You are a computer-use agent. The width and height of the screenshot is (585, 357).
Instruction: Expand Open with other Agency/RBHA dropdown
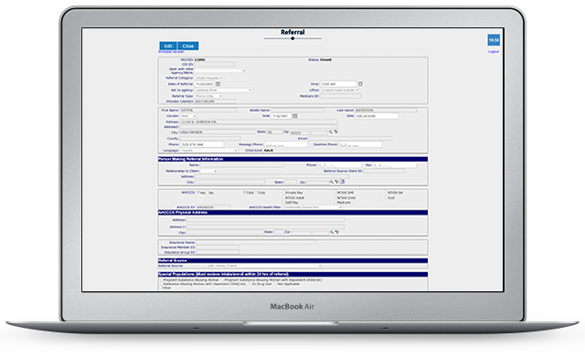coord(220,70)
